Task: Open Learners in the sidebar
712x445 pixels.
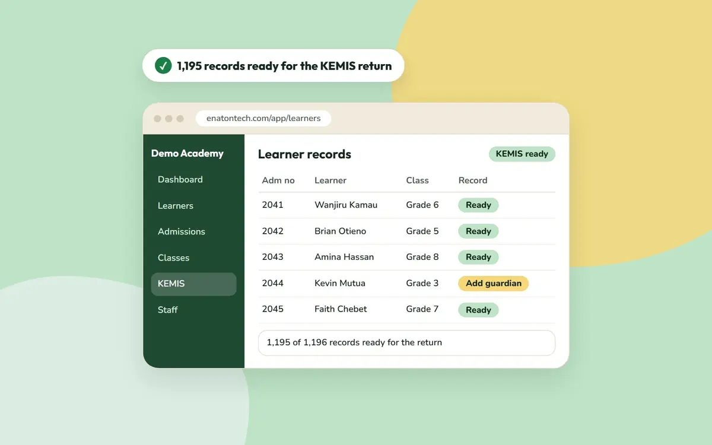Action: (176, 206)
